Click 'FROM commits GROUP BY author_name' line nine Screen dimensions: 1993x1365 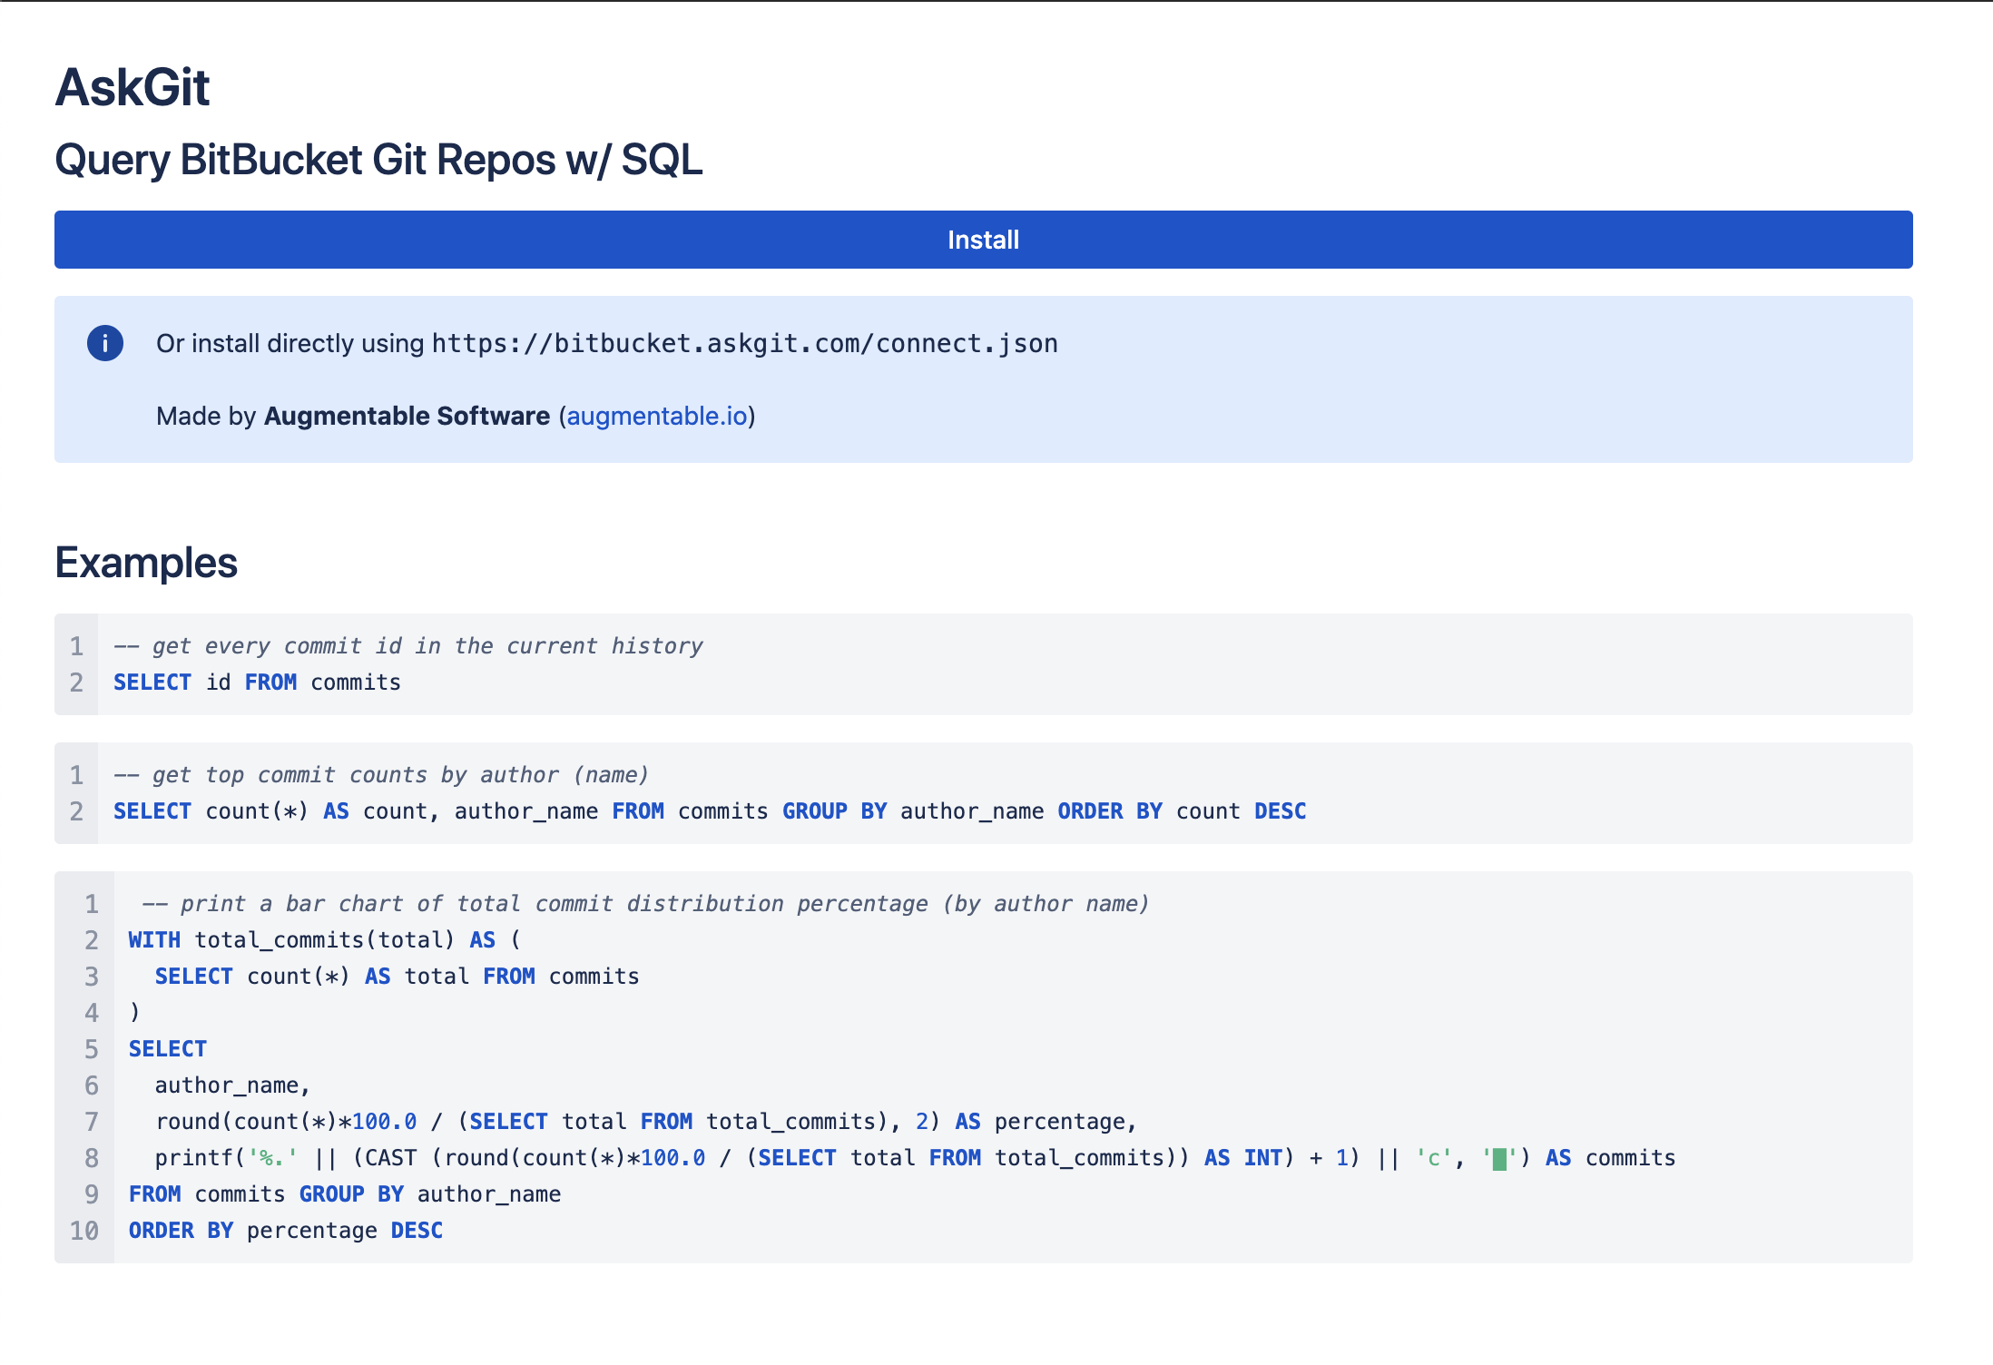tap(345, 1194)
